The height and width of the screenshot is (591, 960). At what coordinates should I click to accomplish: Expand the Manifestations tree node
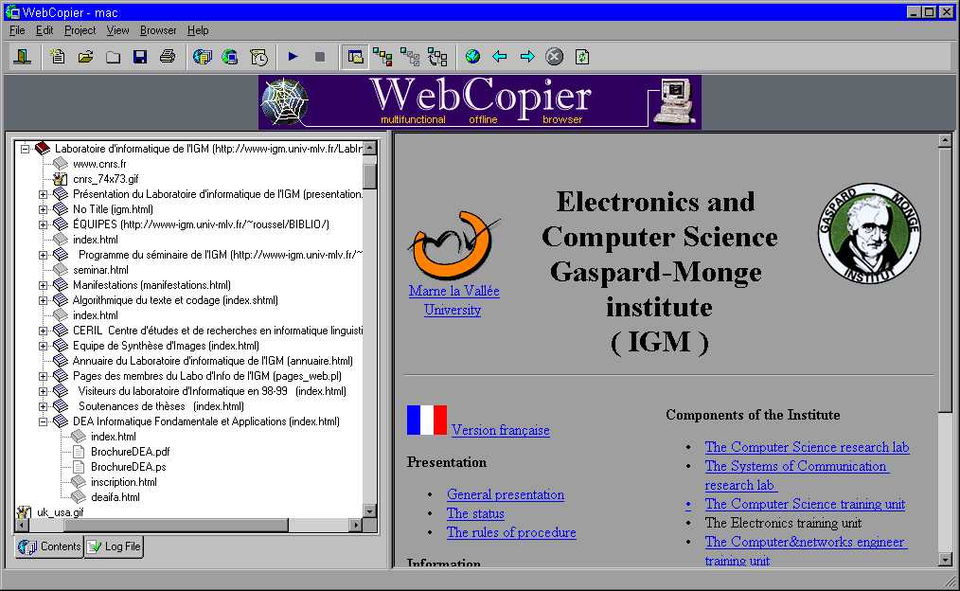(44, 285)
